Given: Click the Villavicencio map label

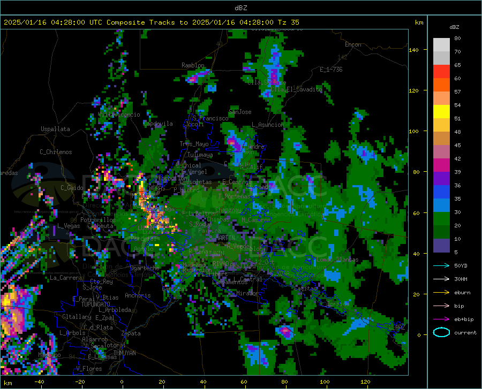Looking at the screenshot, I should coord(119,115).
